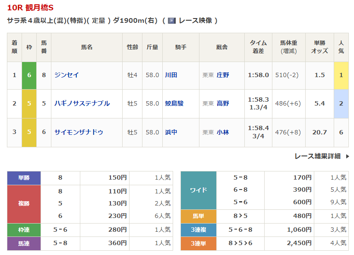Screen dimensions: 354x255
Task: Click the 単勝 payout label
Action: pos(24,177)
